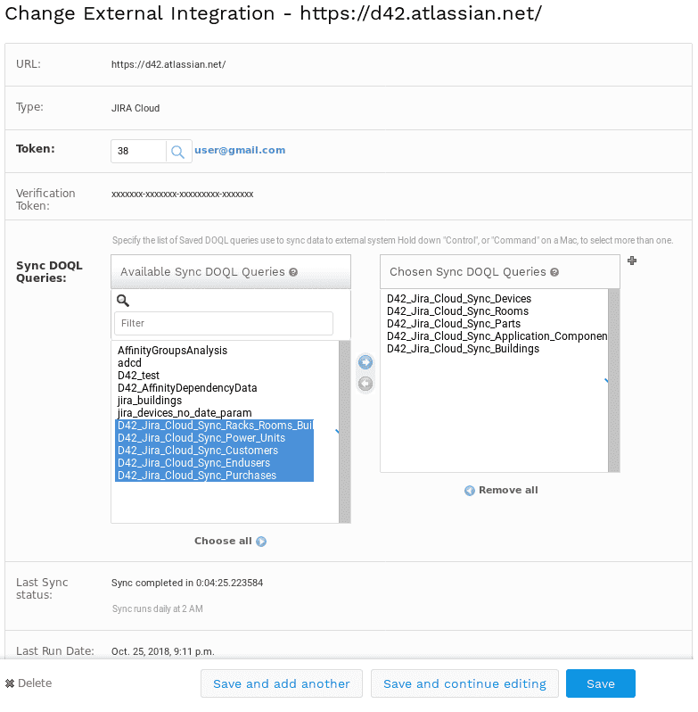Select D42_Jira_Cloud_Sync_Customers query
This screenshot has height=712, width=698.
point(215,451)
